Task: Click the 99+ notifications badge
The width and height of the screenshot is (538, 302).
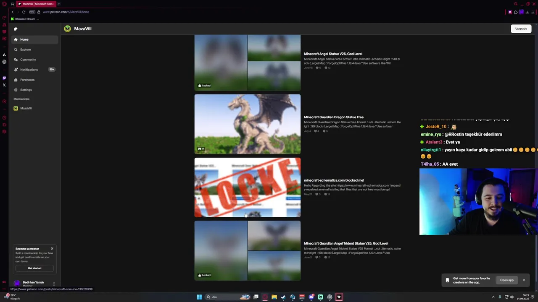Action: [52, 70]
